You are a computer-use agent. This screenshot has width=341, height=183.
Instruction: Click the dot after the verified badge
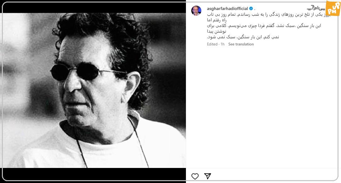tap(255, 9)
